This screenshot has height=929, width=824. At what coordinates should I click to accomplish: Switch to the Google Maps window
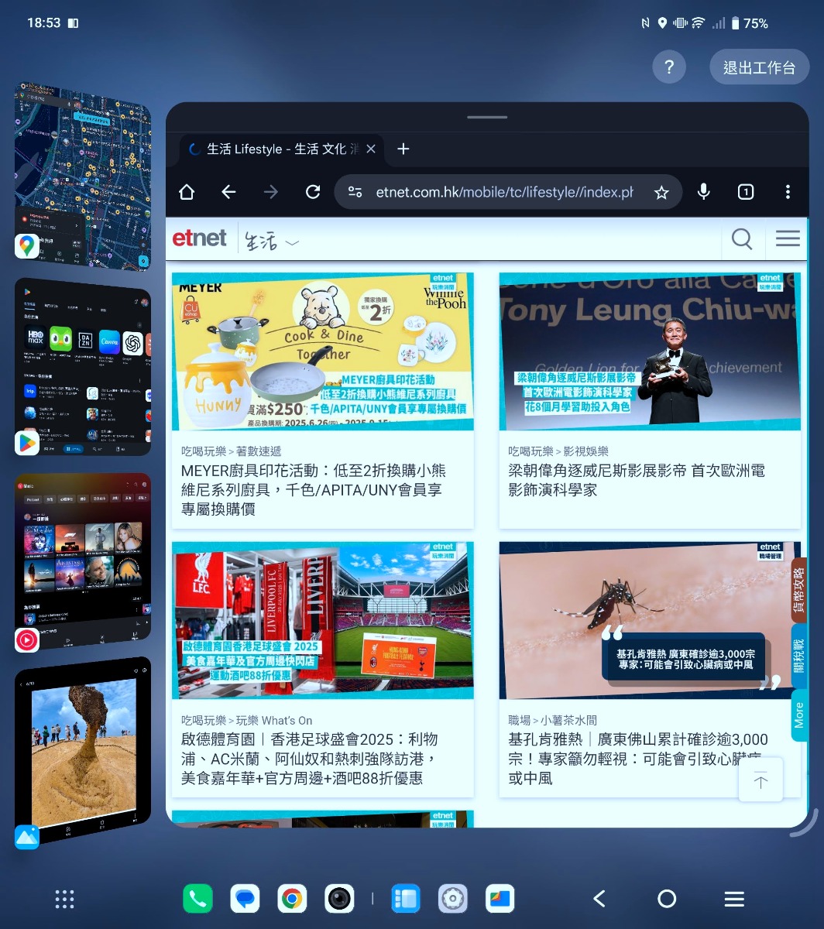click(83, 177)
